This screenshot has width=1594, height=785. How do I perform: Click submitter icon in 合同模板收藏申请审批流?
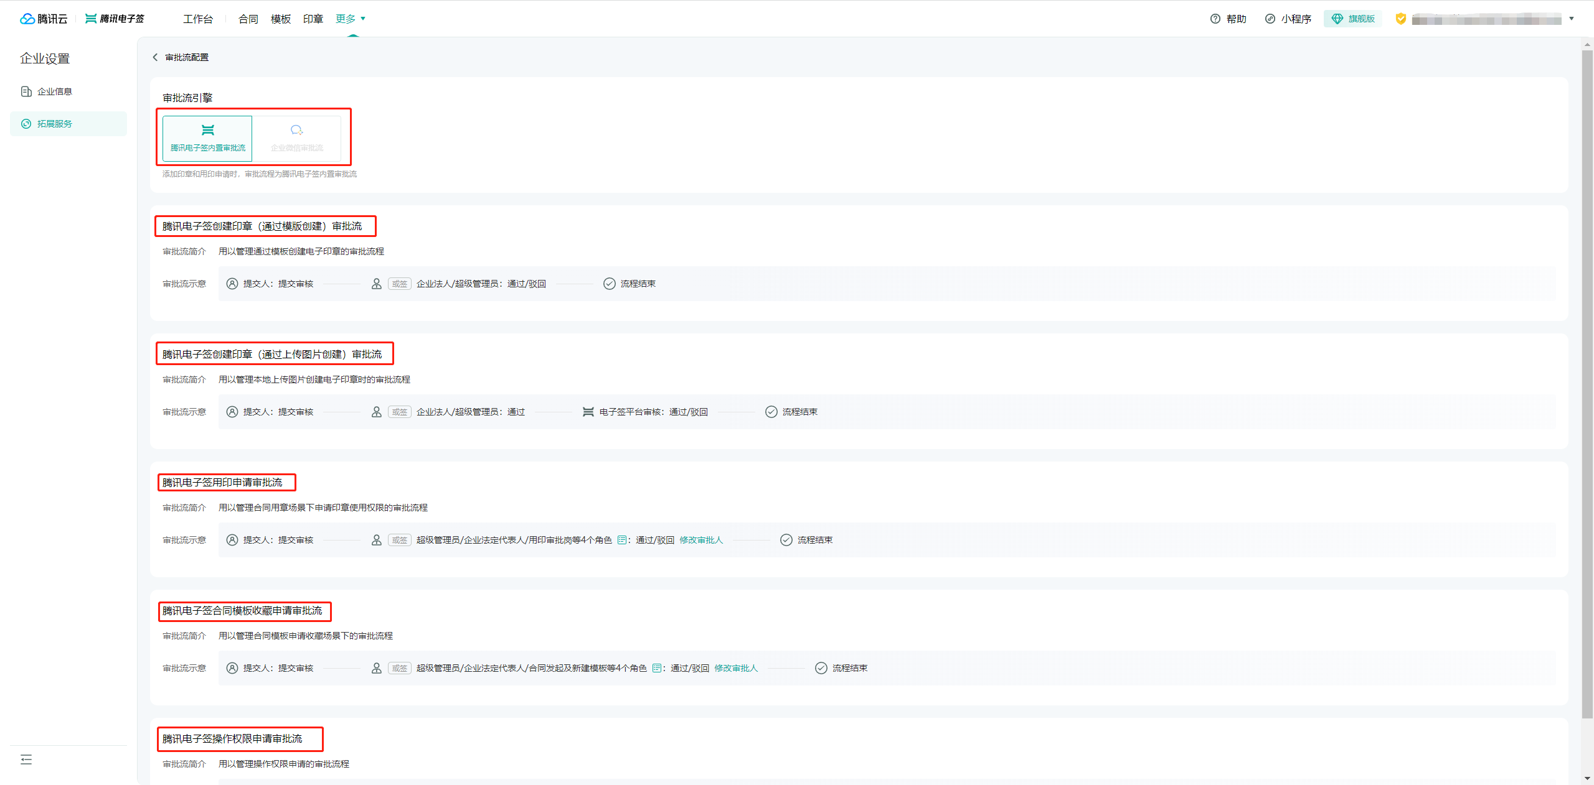[232, 668]
